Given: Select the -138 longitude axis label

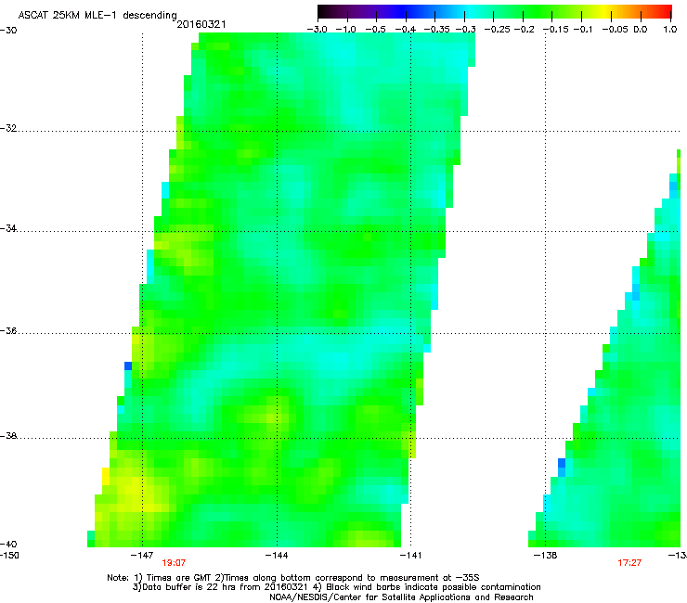Looking at the screenshot, I should point(546,556).
